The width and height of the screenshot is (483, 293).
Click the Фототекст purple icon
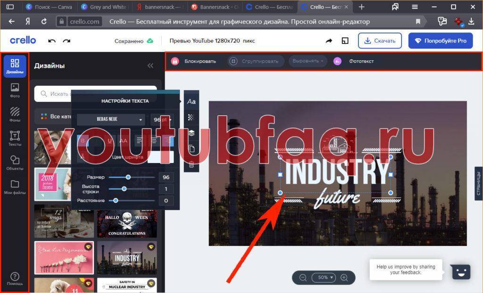point(337,61)
